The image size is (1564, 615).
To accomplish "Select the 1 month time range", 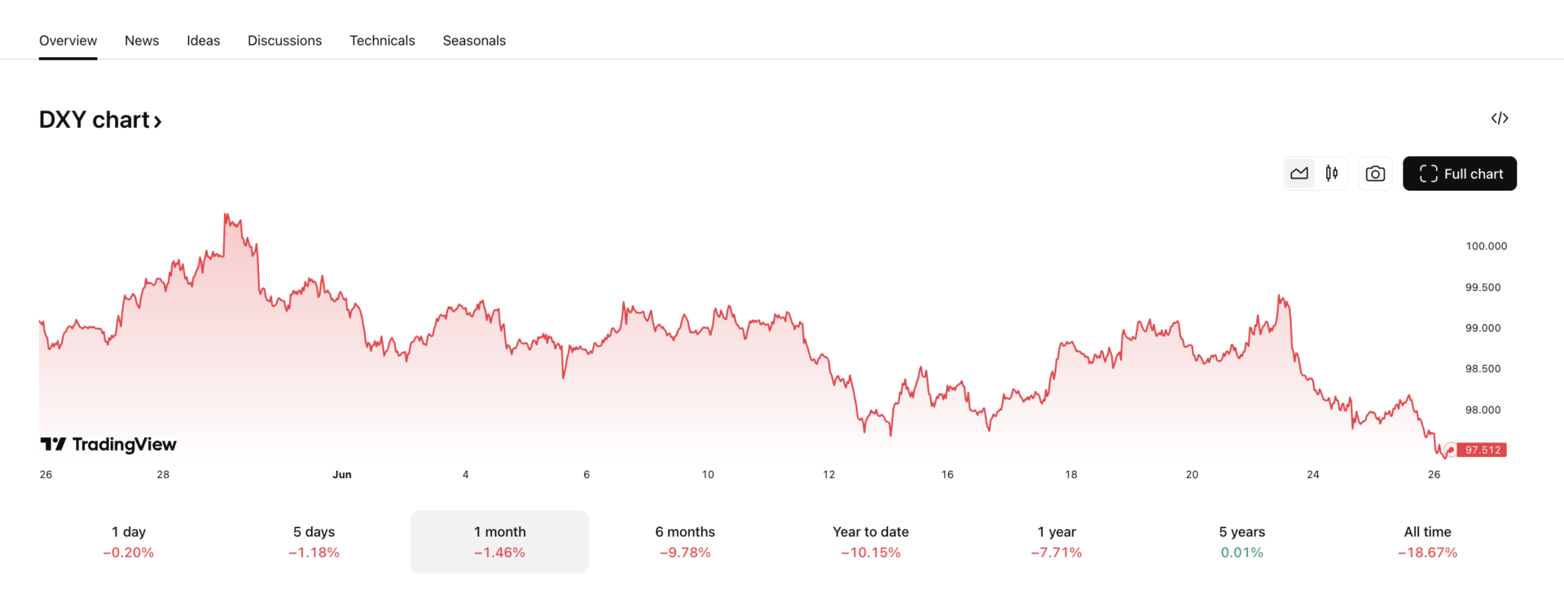I will click(x=499, y=542).
